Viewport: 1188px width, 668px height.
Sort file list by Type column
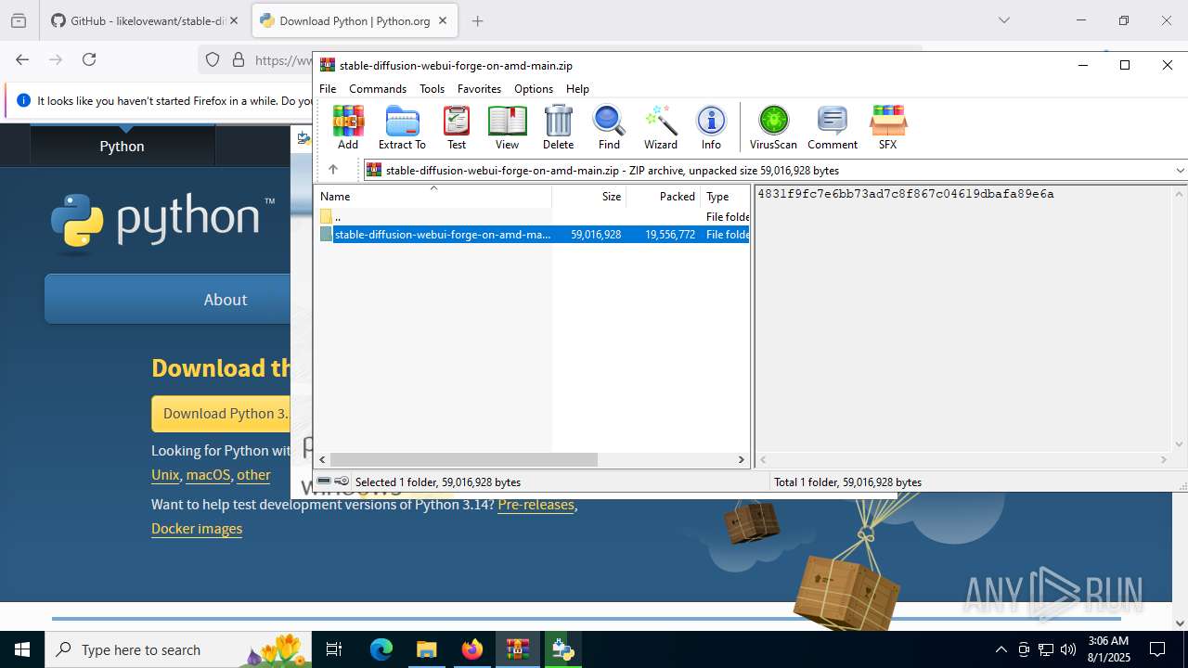[725, 197]
